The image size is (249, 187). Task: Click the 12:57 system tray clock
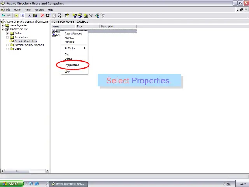243,184
